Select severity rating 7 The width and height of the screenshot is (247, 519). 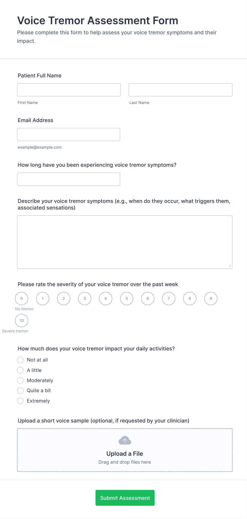tap(169, 299)
